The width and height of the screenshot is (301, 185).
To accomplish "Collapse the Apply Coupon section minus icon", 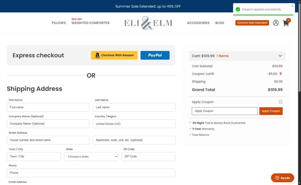I will coord(280,102).
